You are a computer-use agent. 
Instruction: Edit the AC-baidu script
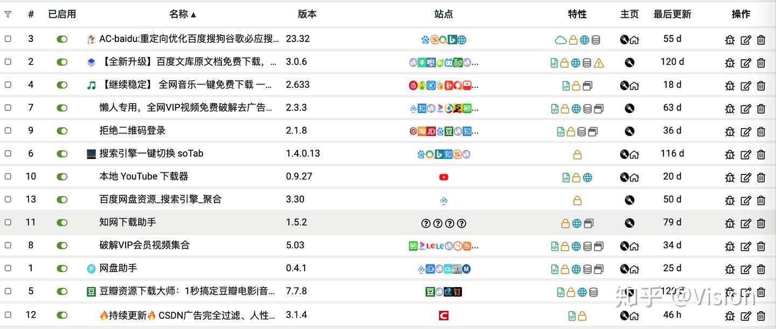point(746,40)
